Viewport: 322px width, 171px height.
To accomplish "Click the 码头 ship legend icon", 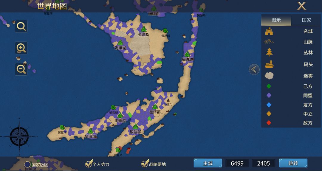I will tap(269, 64).
